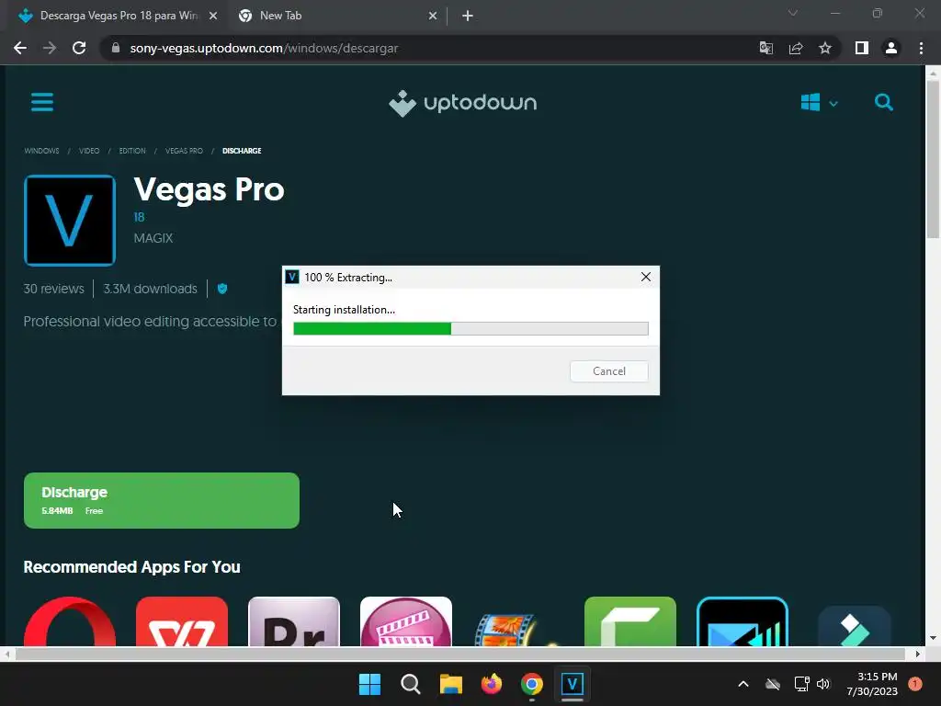The height and width of the screenshot is (706, 941).
Task: Open Chrome from the taskbar
Action: (532, 684)
